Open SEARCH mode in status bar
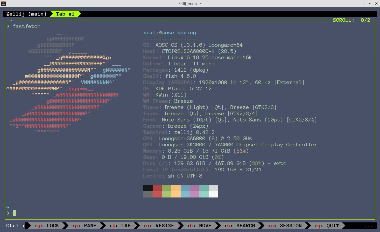 coord(240,226)
